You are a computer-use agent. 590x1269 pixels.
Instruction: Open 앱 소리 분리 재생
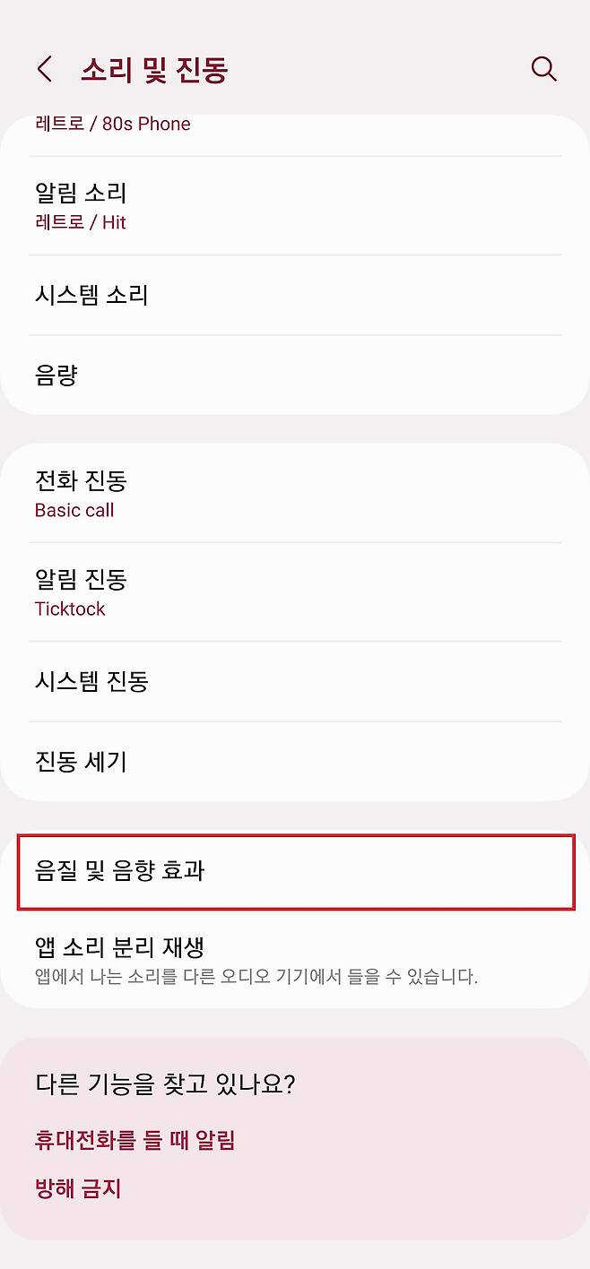pos(121,947)
